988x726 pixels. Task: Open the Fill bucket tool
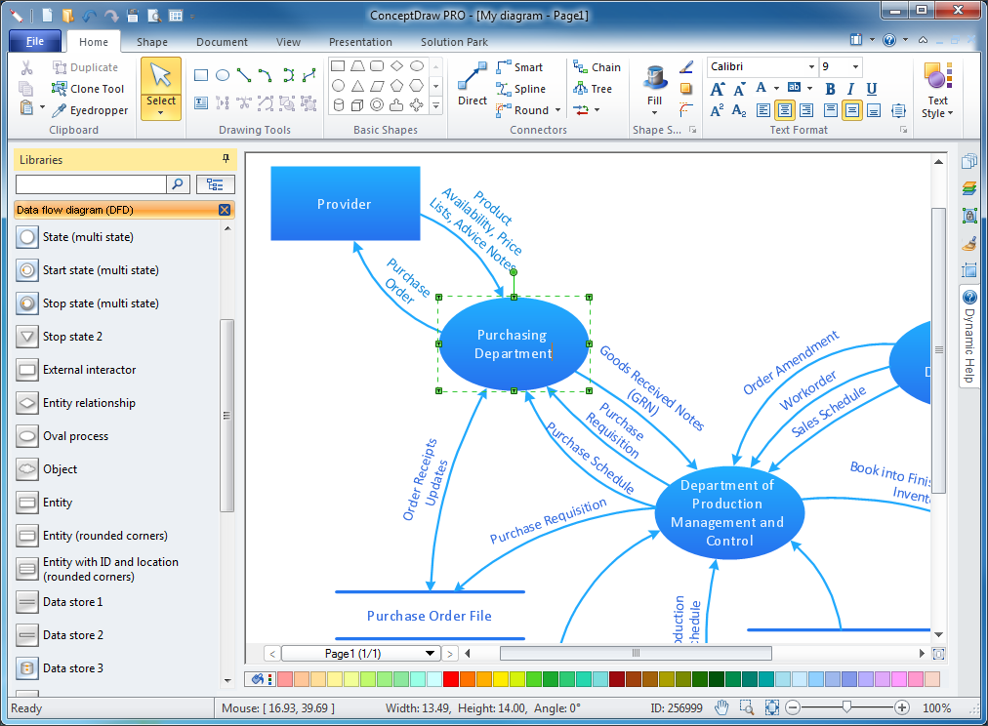[655, 84]
